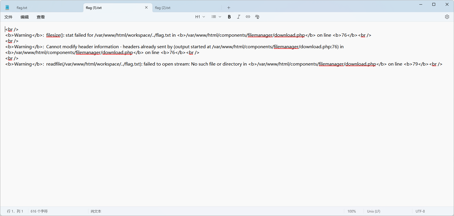Maximize the Notepad window
454x216 pixels.
click(434, 4)
